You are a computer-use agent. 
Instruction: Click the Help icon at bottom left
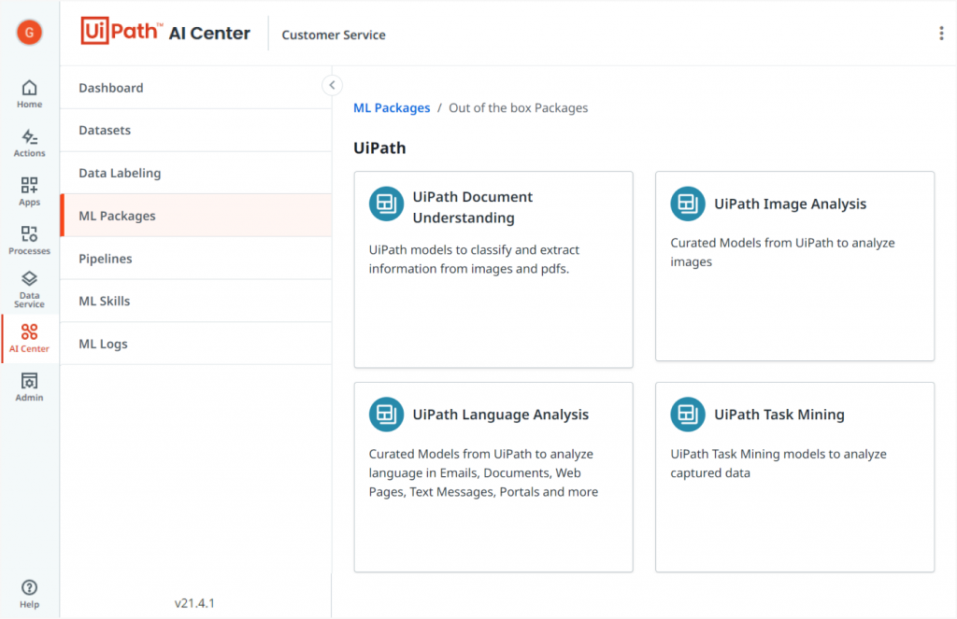[x=29, y=593]
